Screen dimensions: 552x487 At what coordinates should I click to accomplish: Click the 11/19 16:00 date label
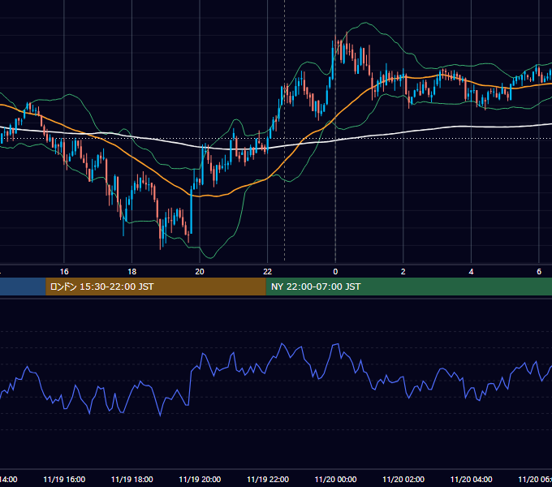tap(64, 479)
